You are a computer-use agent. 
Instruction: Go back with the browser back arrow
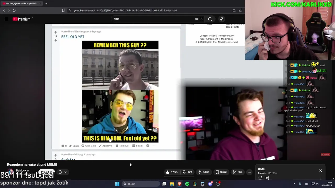pyautogui.click(x=4, y=10)
